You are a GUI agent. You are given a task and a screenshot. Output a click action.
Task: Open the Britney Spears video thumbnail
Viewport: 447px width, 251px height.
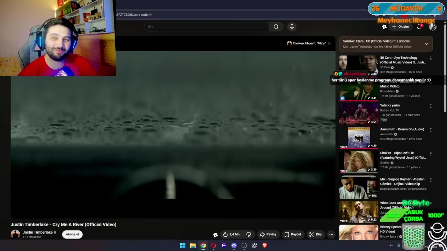click(x=359, y=232)
